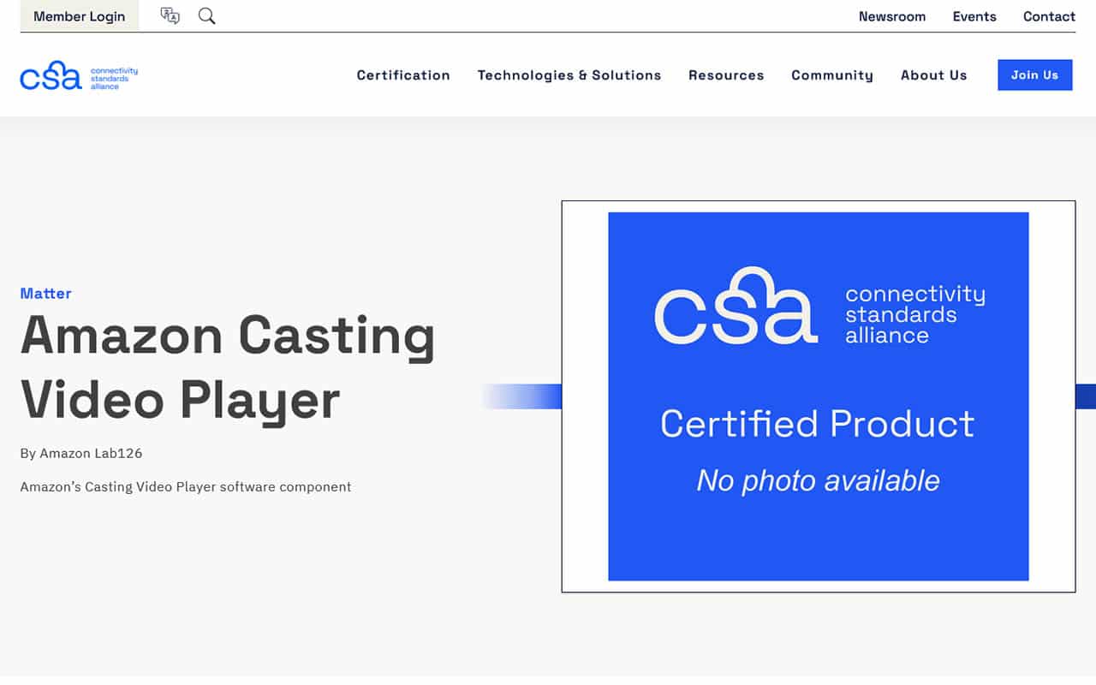Click the Member Login button
1096x685 pixels.
[79, 16]
